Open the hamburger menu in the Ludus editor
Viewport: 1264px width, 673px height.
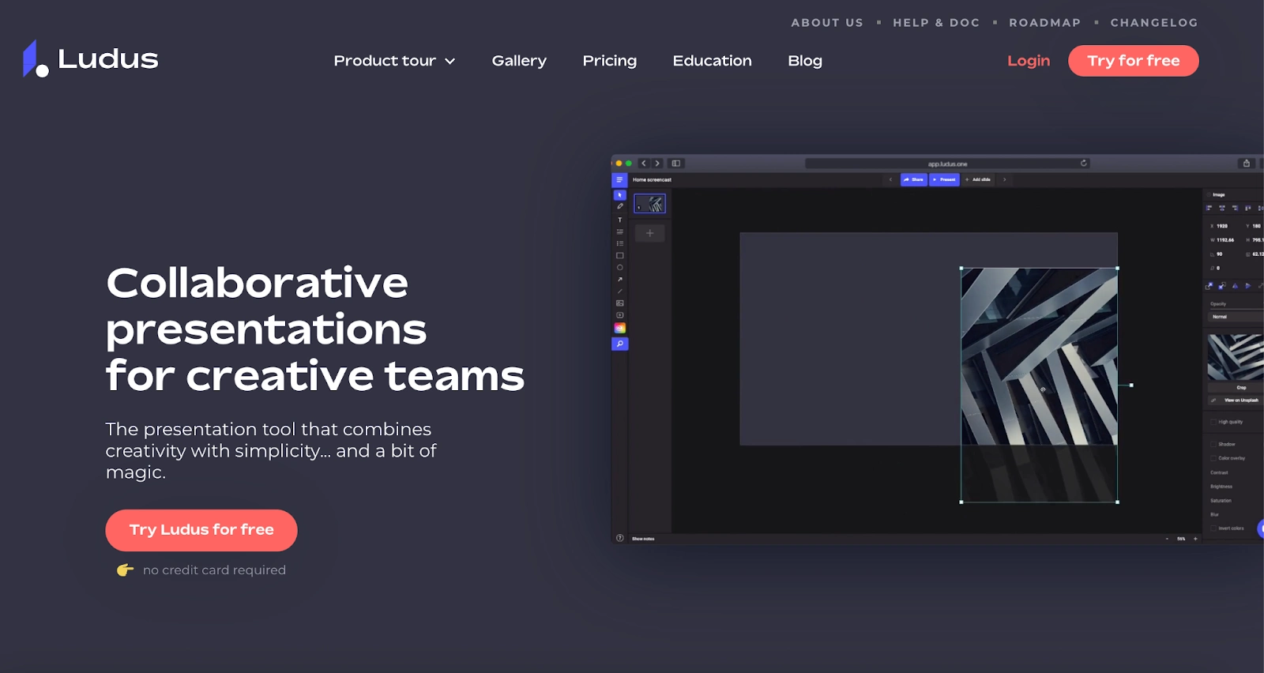point(619,180)
